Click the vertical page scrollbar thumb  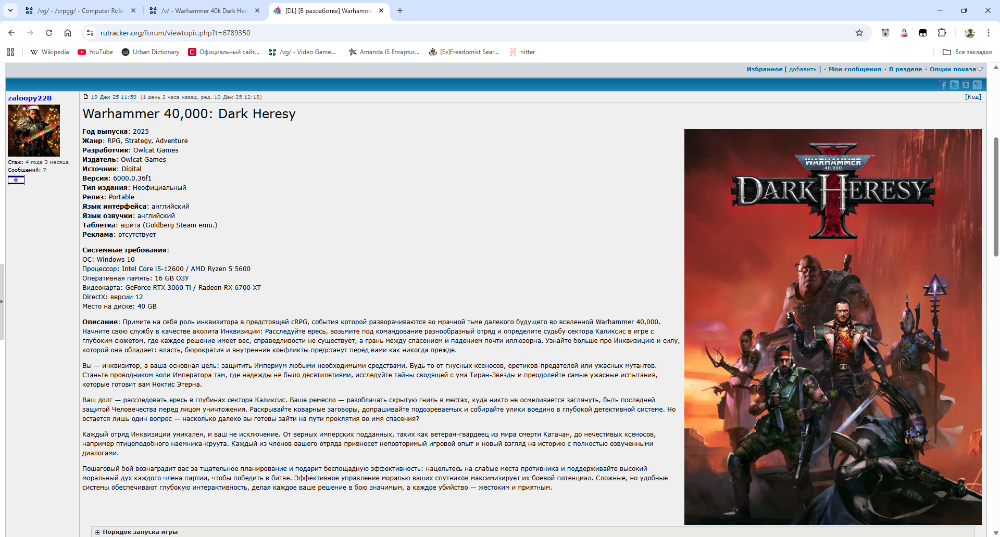(996, 197)
